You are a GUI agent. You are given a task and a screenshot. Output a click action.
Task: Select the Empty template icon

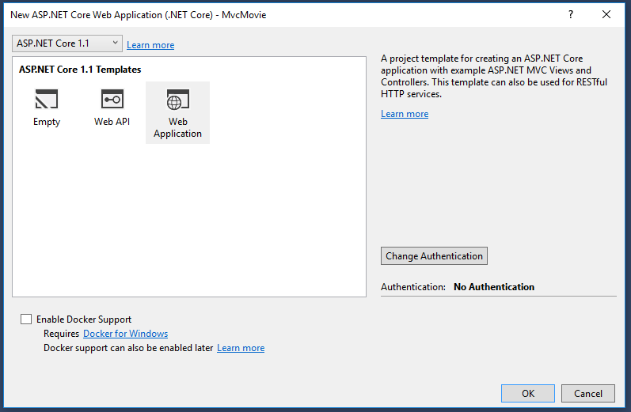47,100
